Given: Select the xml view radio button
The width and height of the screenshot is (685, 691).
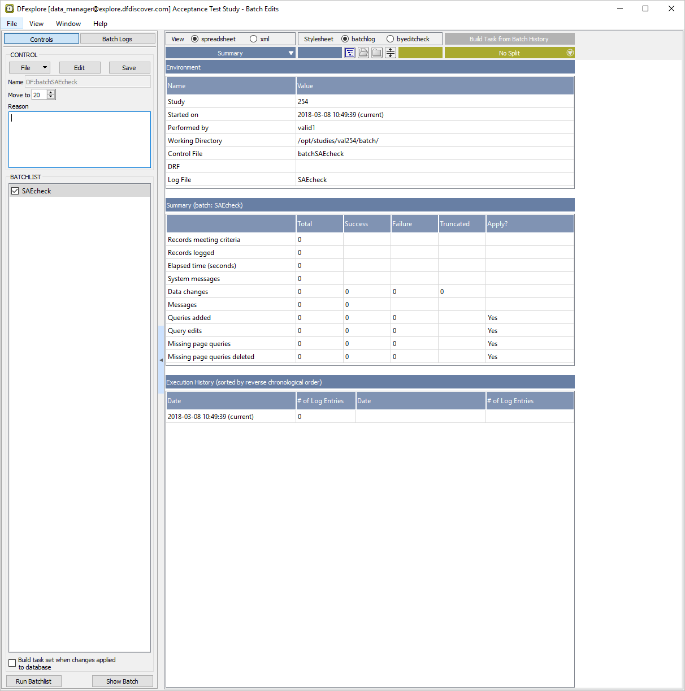Looking at the screenshot, I should click(254, 39).
